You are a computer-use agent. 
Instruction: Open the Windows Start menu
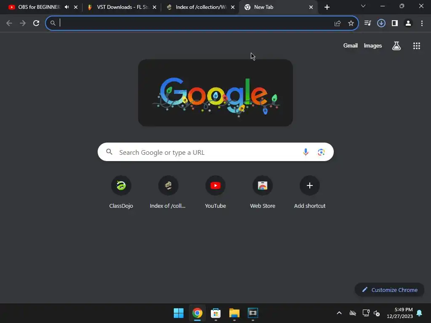(x=178, y=313)
